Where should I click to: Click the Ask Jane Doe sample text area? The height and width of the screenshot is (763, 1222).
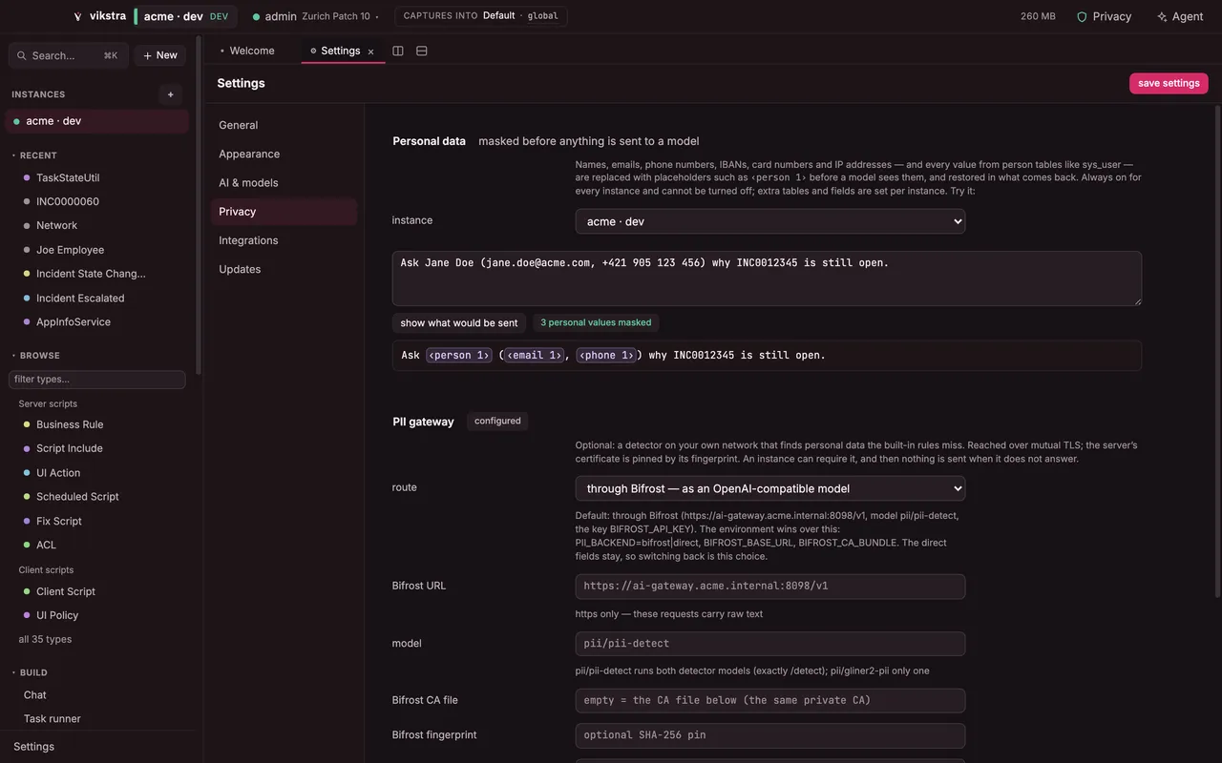(767, 278)
